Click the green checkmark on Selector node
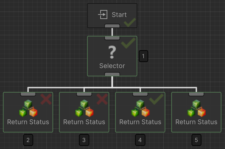 (x=128, y=43)
